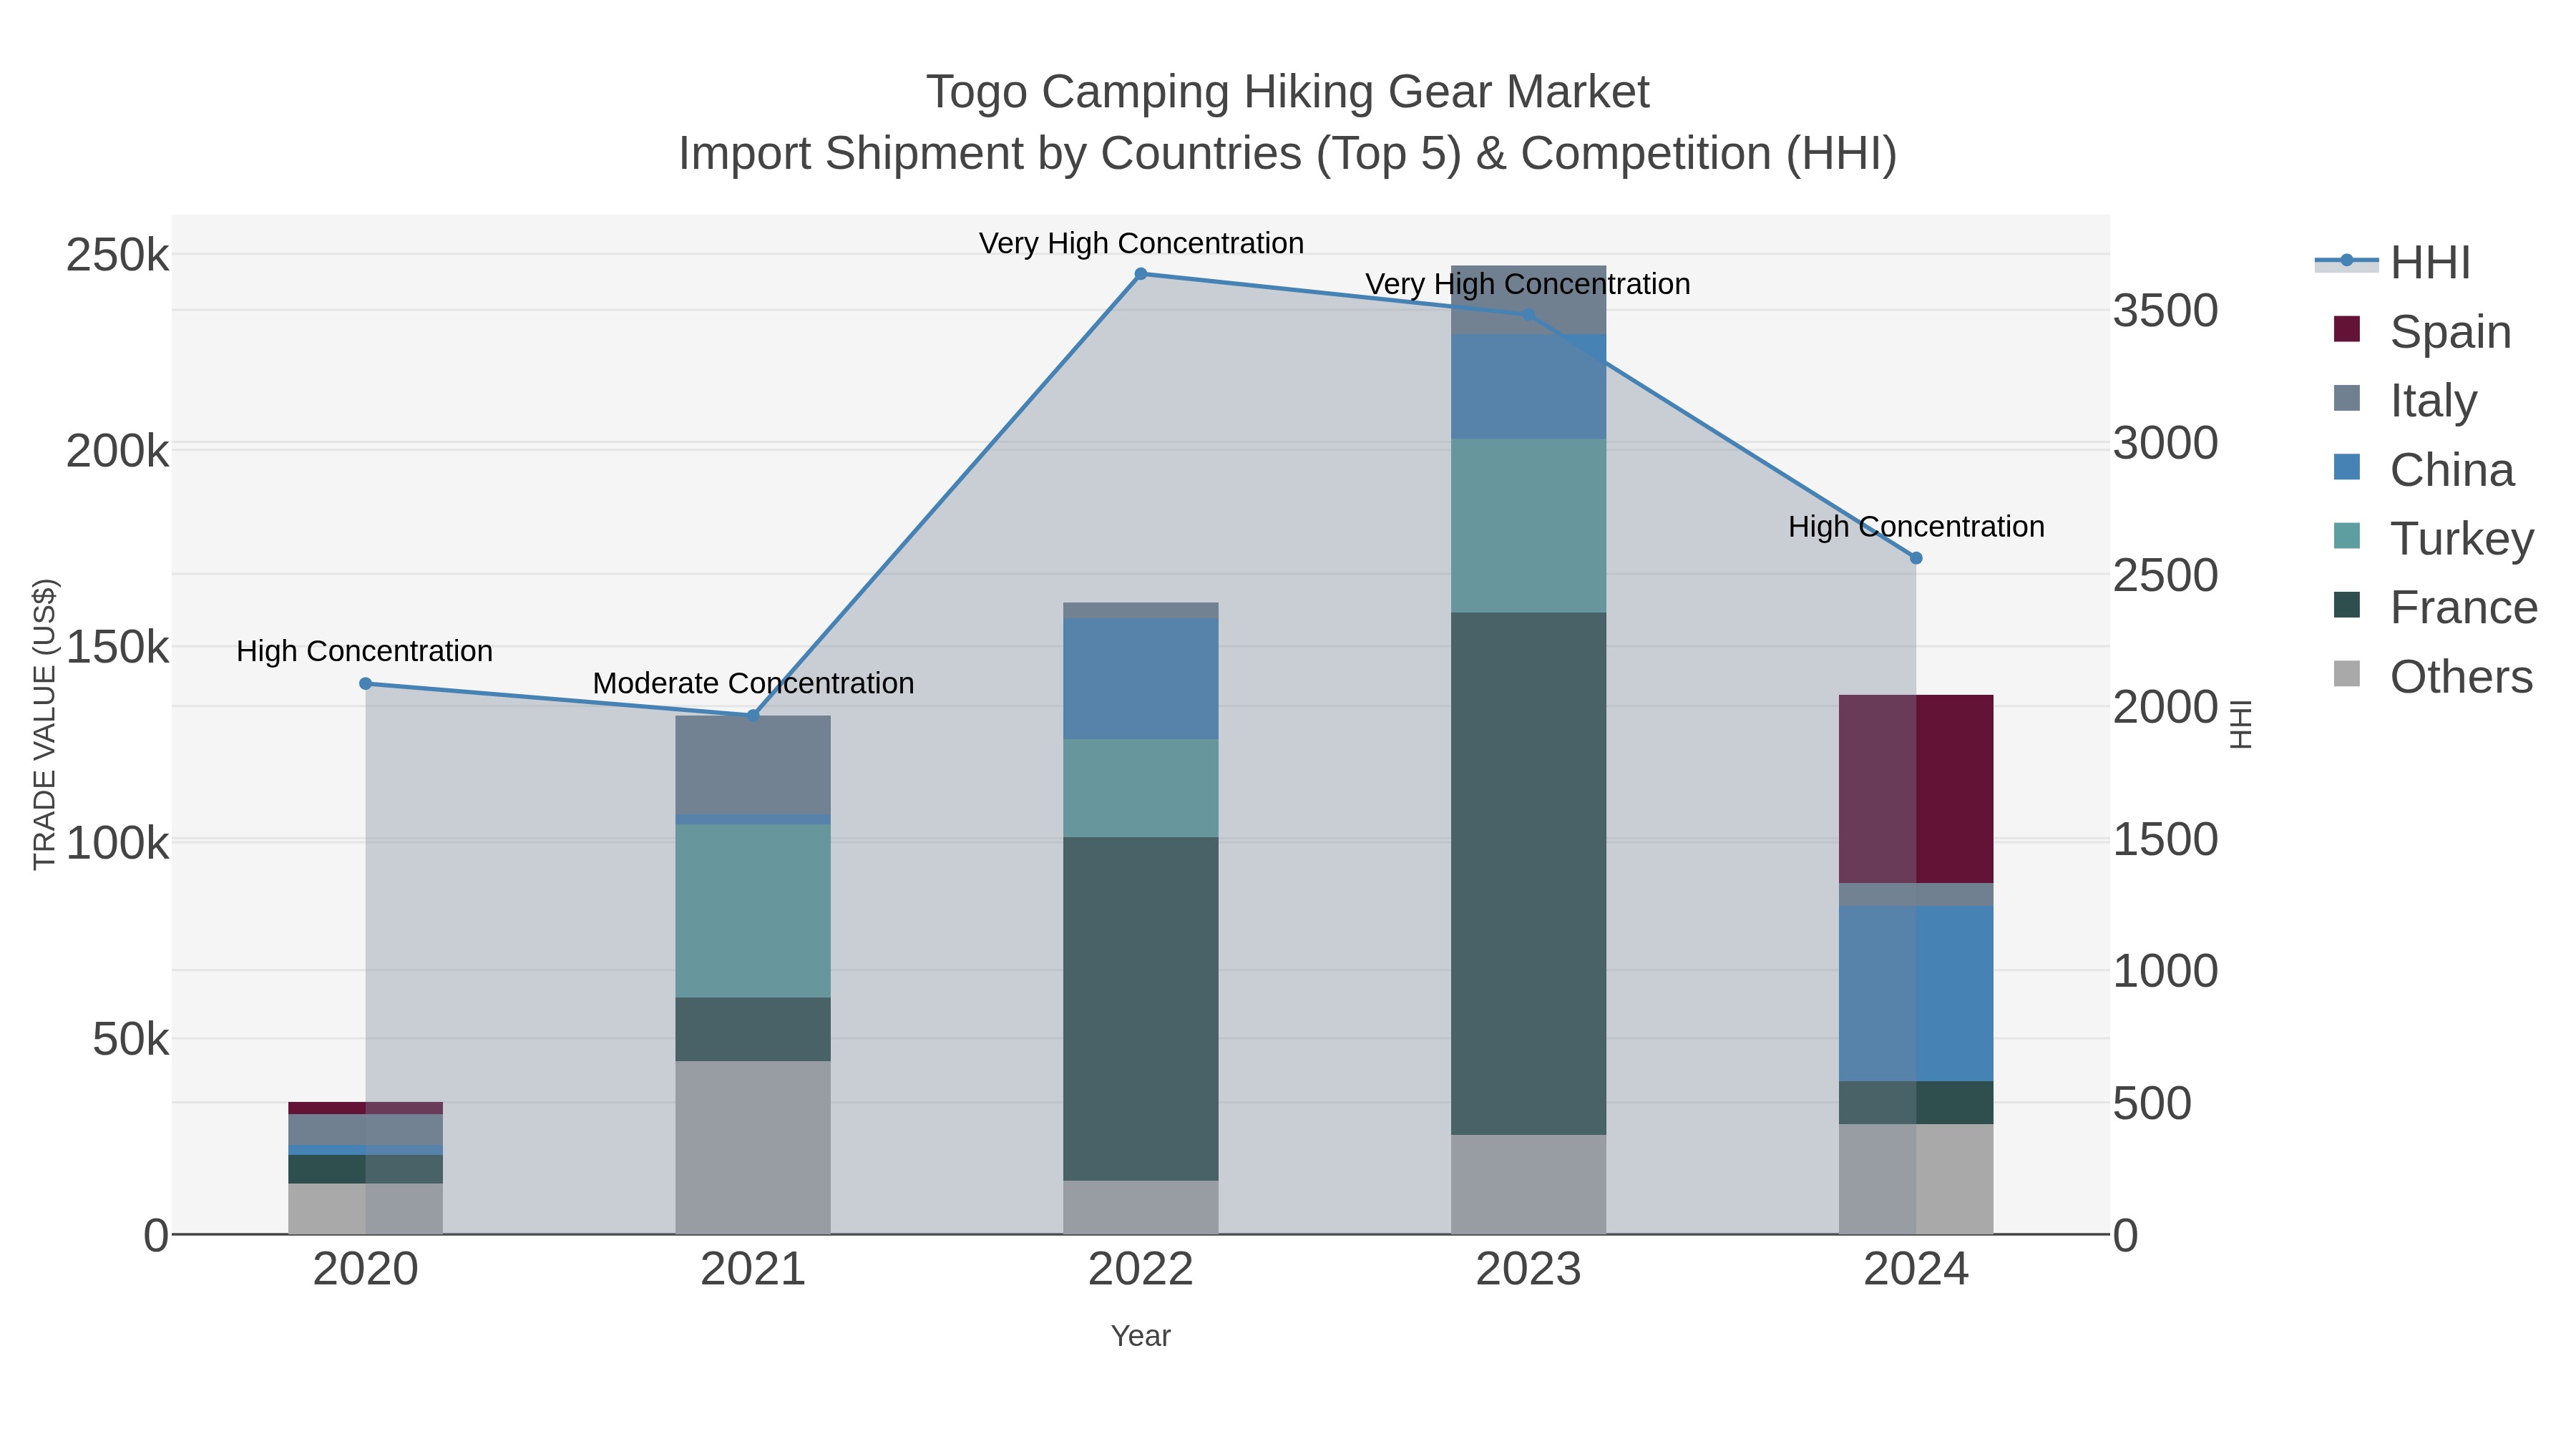The width and height of the screenshot is (2576, 1449).
Task: Click the 500 right axis tick label
Action: tap(2153, 1104)
